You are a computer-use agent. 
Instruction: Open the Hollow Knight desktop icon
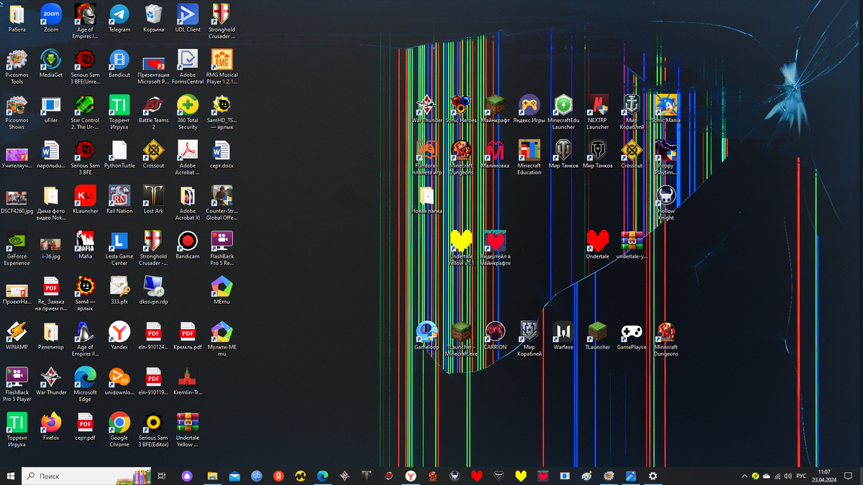coord(666,203)
